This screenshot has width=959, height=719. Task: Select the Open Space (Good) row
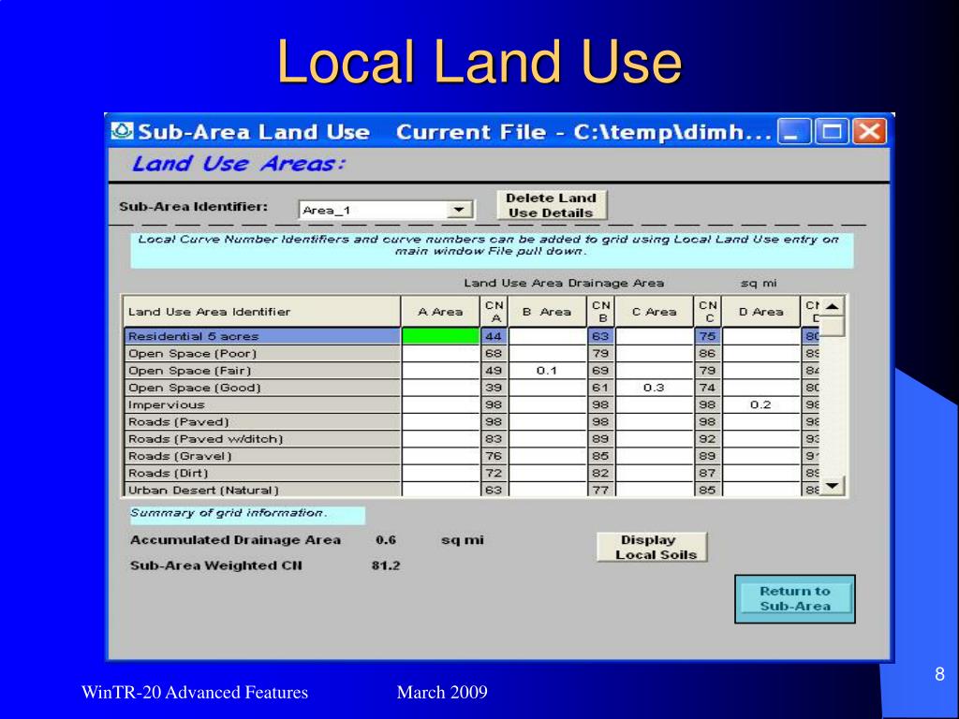[x=262, y=388]
